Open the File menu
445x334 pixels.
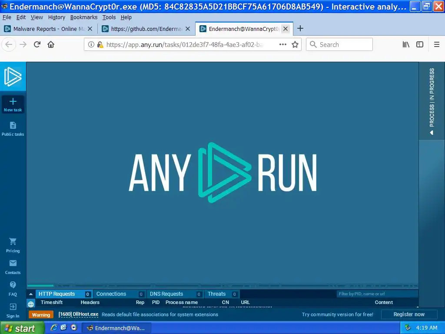[x=7, y=17]
